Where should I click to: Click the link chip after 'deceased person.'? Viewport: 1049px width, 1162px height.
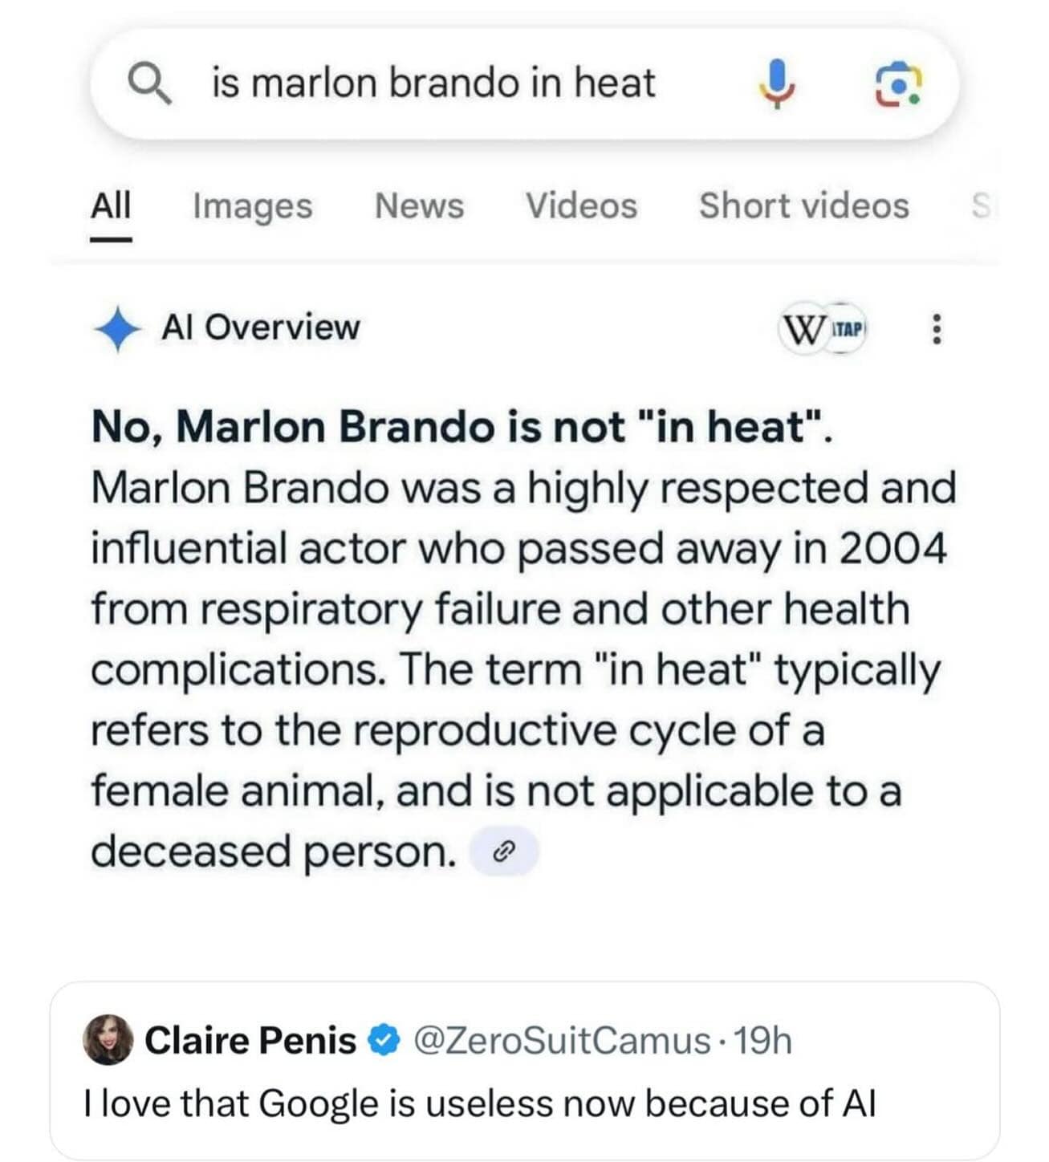(503, 851)
